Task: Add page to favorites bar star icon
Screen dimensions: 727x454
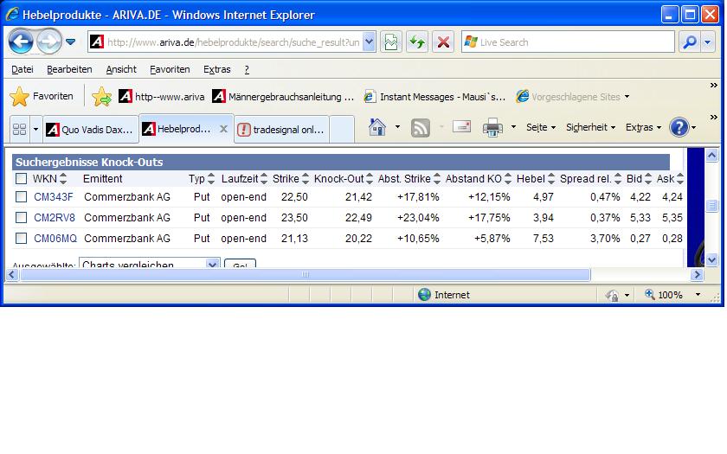Action: 101,97
